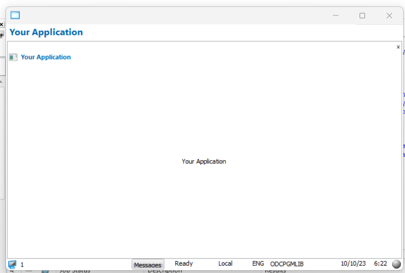Click the centered Your Application label
The height and width of the screenshot is (273, 405).
pos(204,162)
